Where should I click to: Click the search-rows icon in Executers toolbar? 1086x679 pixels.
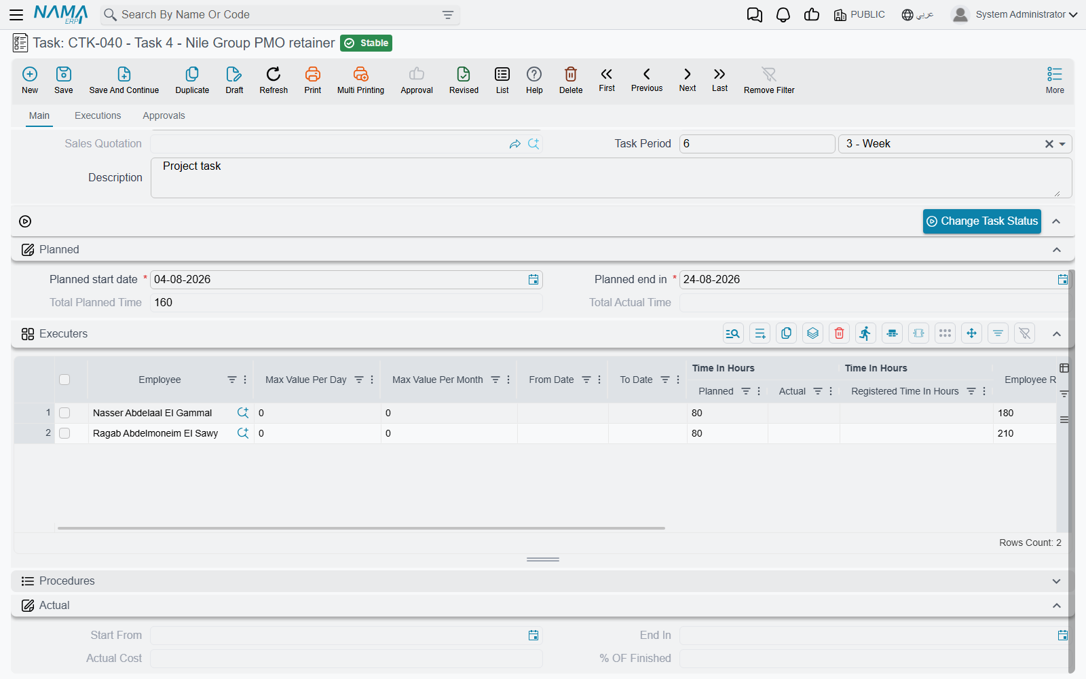tap(733, 333)
